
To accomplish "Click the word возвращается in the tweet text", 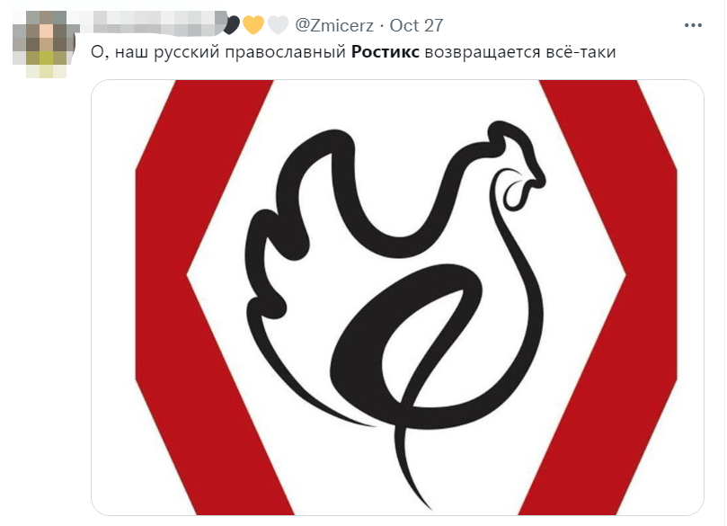I will (483, 52).
